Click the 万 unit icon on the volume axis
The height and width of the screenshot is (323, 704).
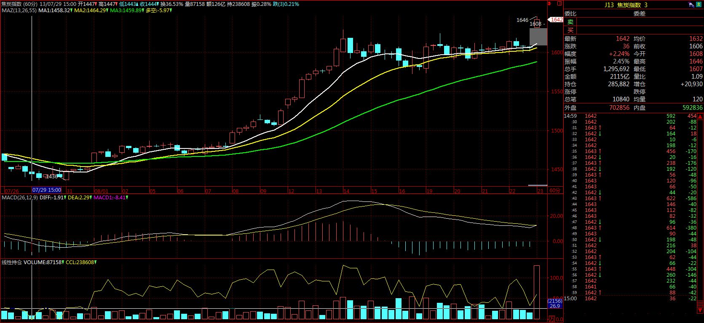[551, 319]
